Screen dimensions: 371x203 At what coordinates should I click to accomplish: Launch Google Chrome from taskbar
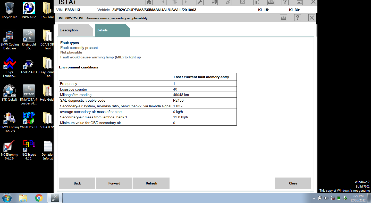[x=39, y=198]
